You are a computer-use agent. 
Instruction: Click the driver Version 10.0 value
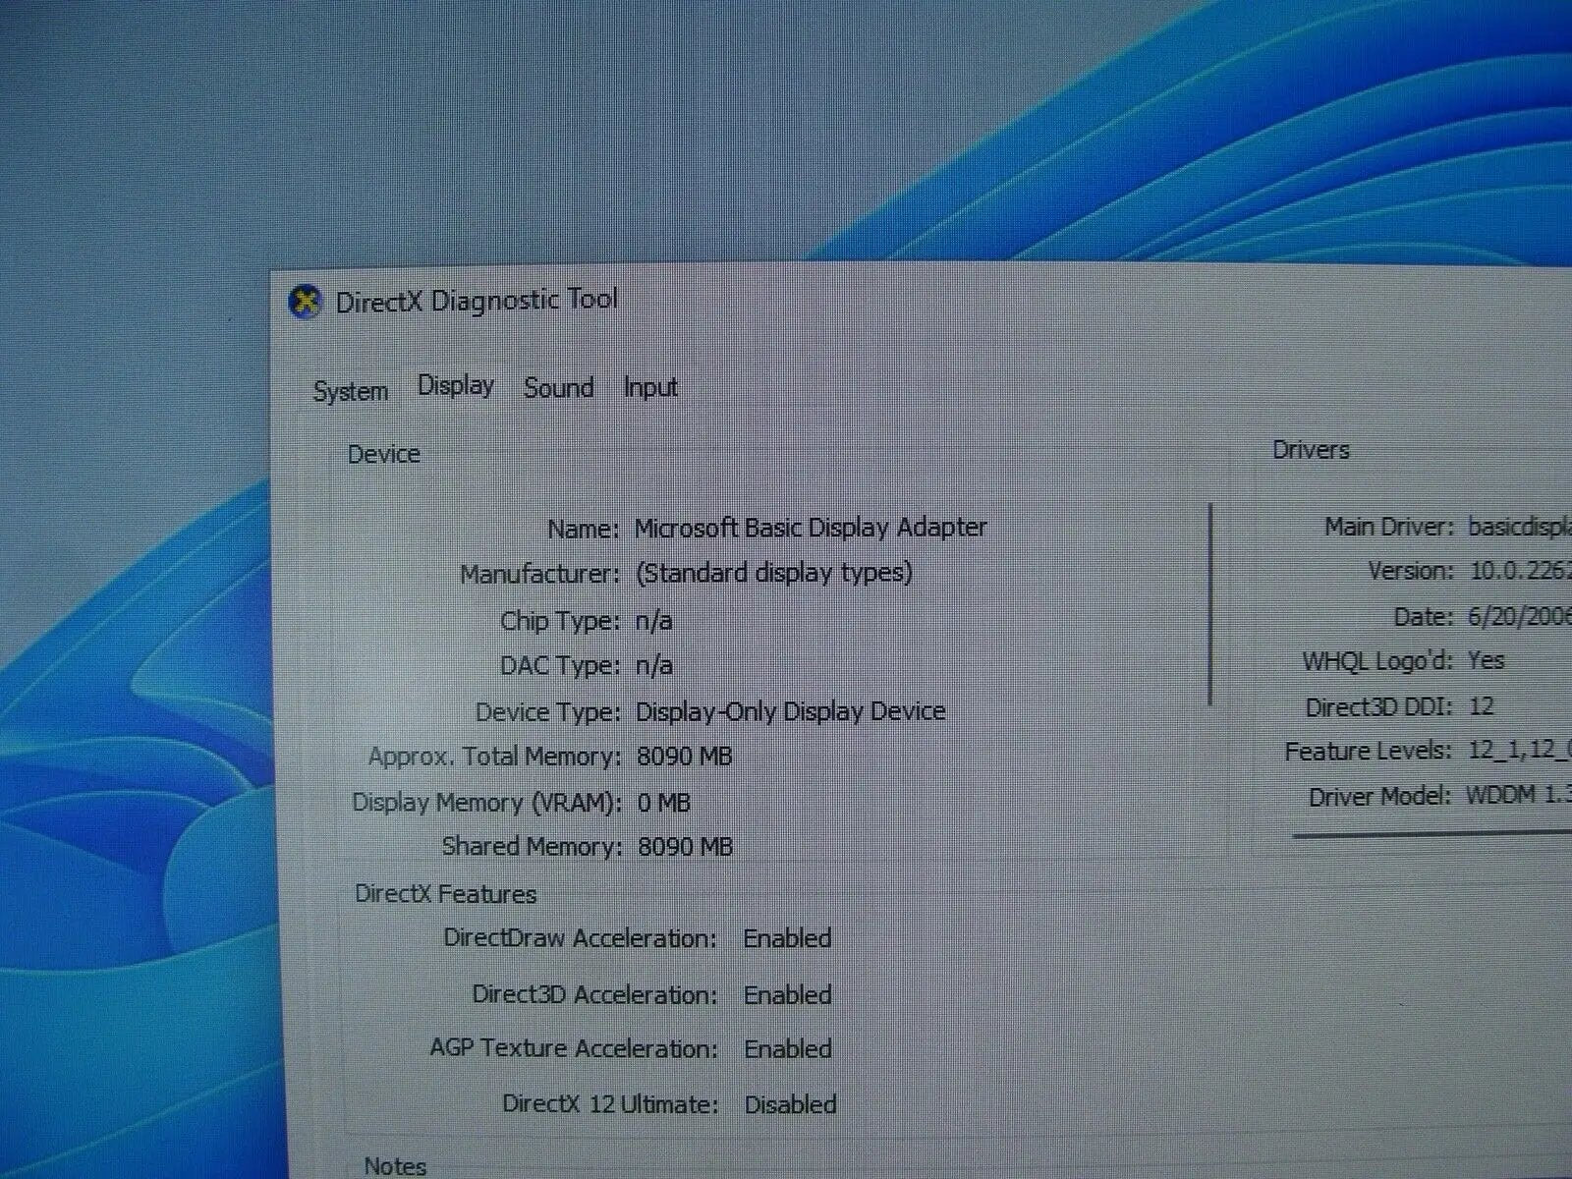(x=1521, y=571)
